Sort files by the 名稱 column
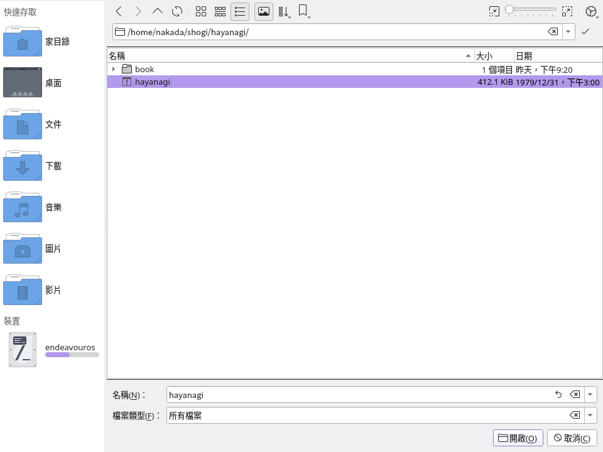Image resolution: width=603 pixels, height=452 pixels. click(290, 56)
